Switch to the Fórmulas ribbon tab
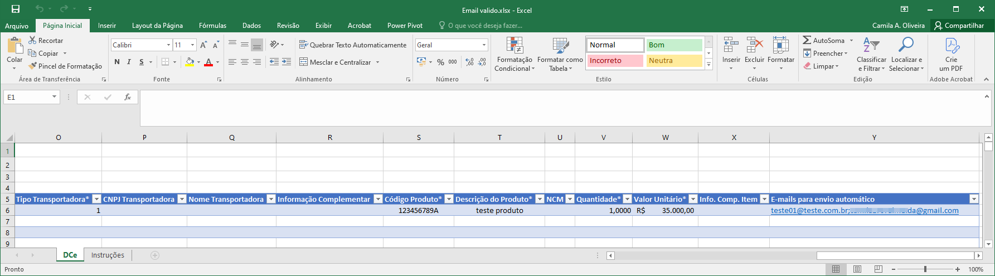Viewport: 995px width, 276px height. (212, 26)
